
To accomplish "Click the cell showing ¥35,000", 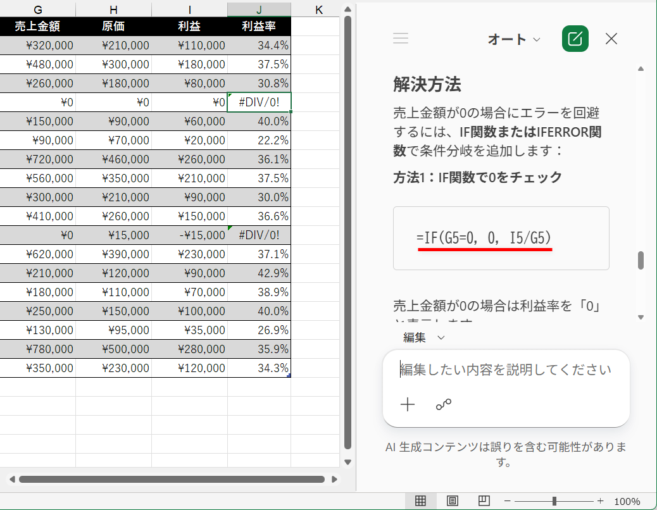I will [x=189, y=330].
